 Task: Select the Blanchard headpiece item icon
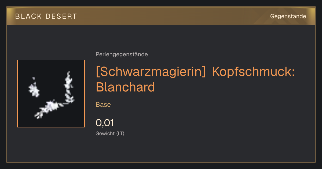point(51,94)
